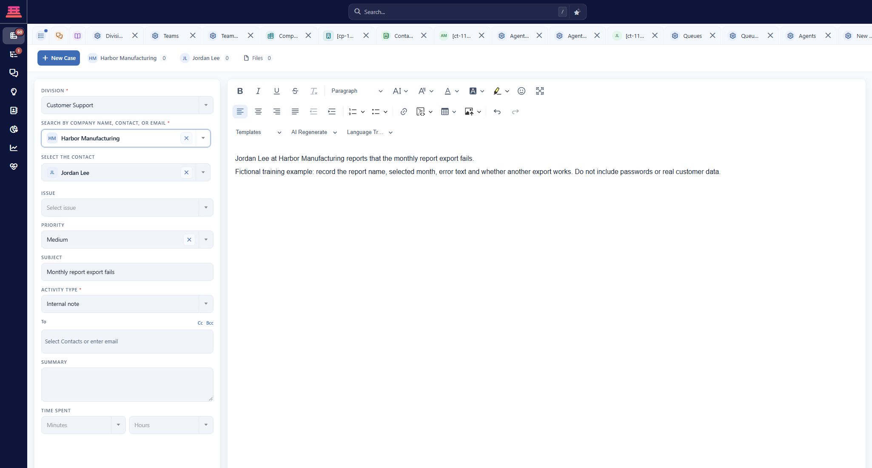Open insert table options
This screenshot has height=468, width=872.
click(x=448, y=111)
